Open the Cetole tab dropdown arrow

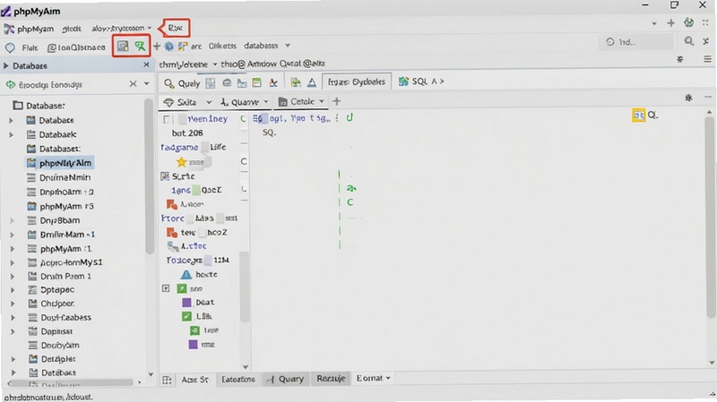(322, 101)
